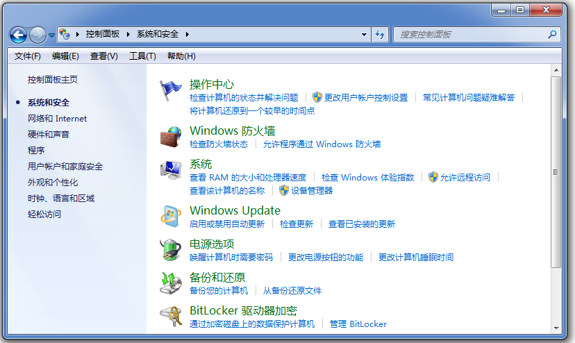Open 常见计算机问题疑难解答 link
Screen dimensions: 575x343
click(469, 98)
